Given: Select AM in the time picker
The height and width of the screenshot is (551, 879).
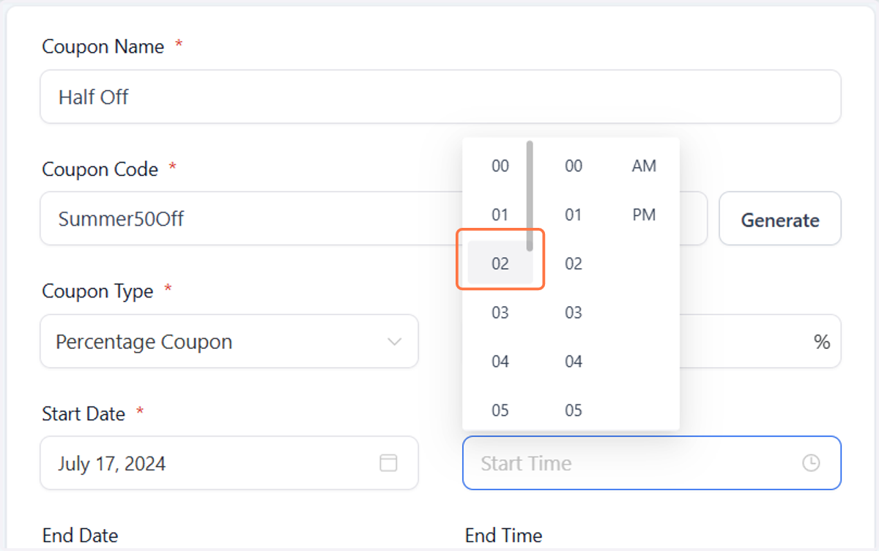Looking at the screenshot, I should (x=644, y=166).
